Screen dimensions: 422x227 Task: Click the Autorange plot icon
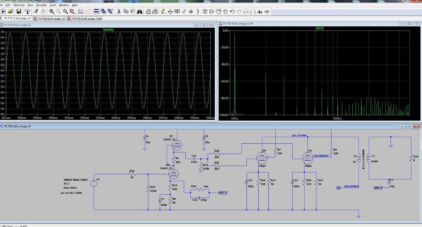81,11
